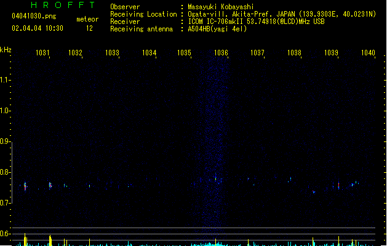Click the 1036 time axis label
Screen dimensions: 387x246
(221, 52)
